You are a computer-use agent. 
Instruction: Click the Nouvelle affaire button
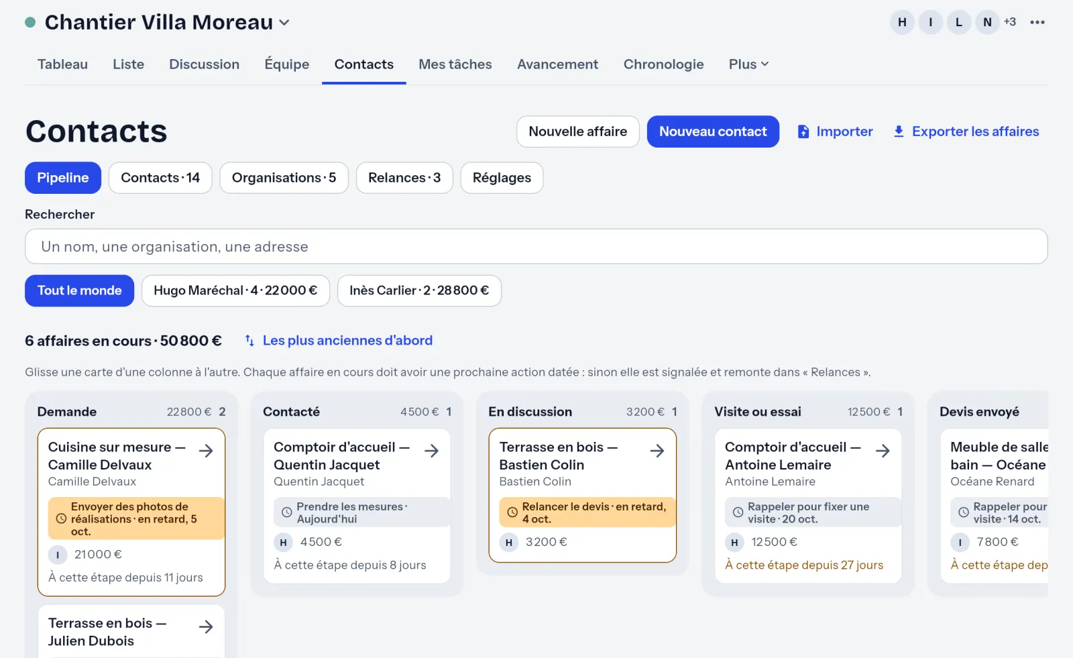point(578,131)
